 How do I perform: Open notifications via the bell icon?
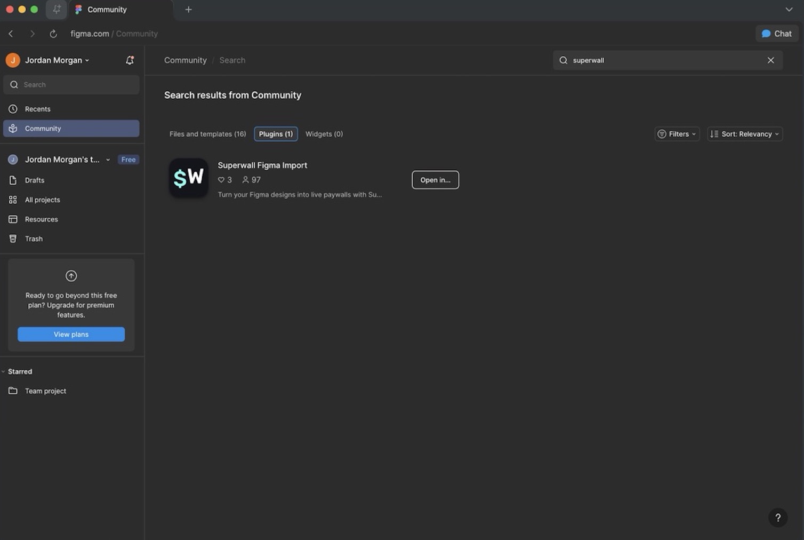tap(129, 60)
